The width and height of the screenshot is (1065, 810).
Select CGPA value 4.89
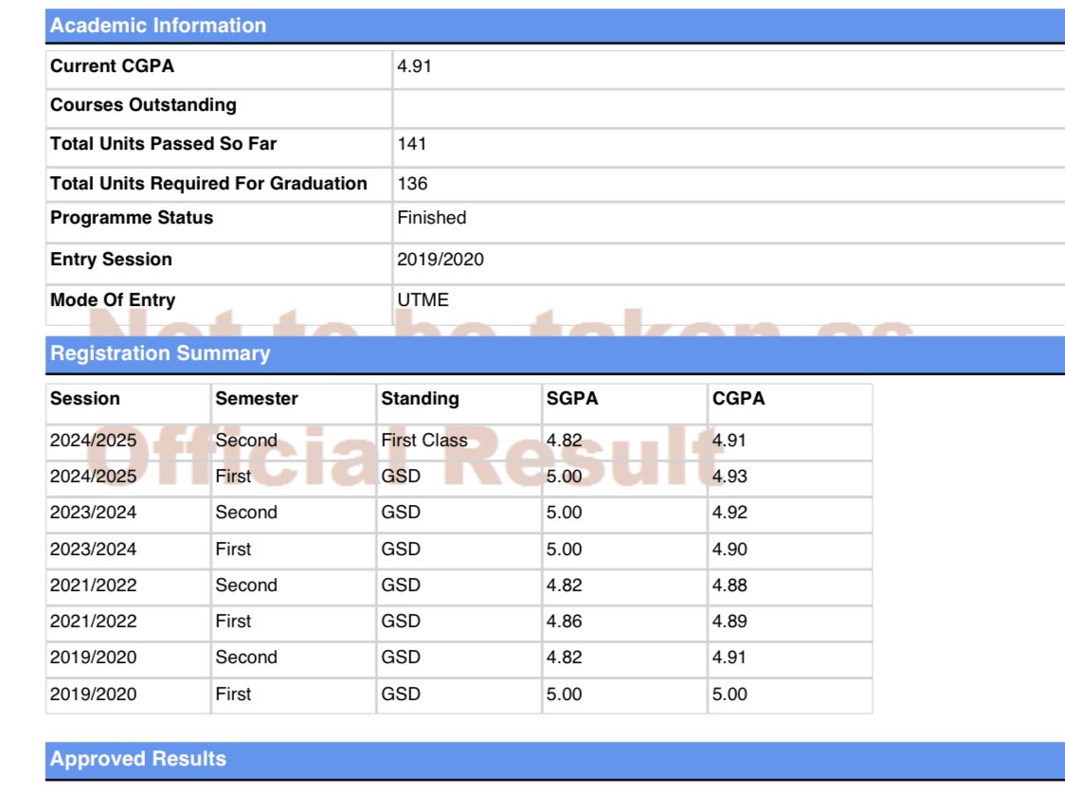(730, 621)
